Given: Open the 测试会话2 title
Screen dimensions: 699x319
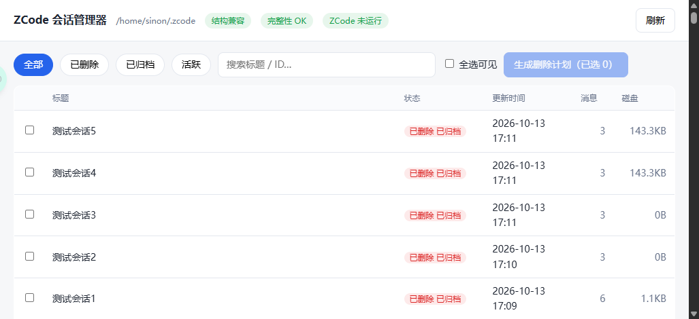Looking at the screenshot, I should click(x=74, y=257).
